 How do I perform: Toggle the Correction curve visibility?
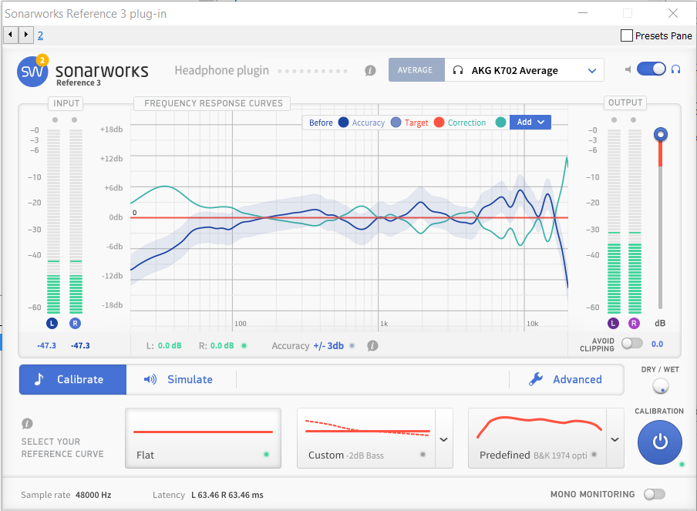point(500,123)
